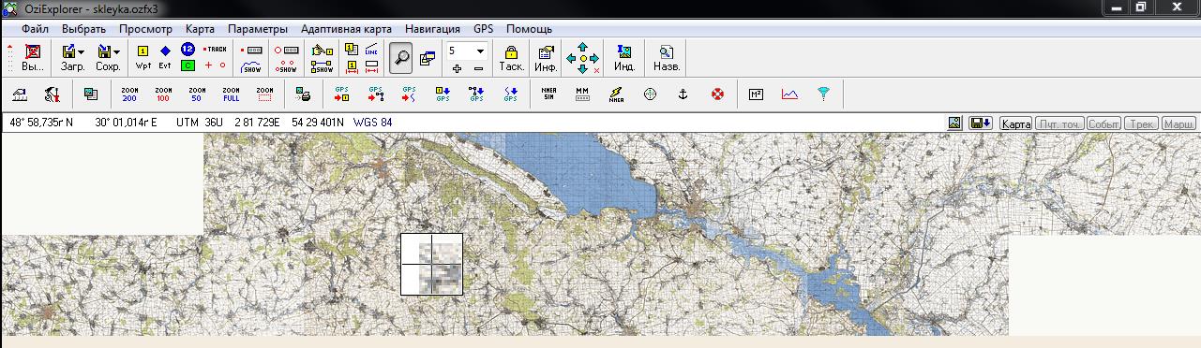
Task: Click the Инф. map info button
Action: click(x=546, y=58)
